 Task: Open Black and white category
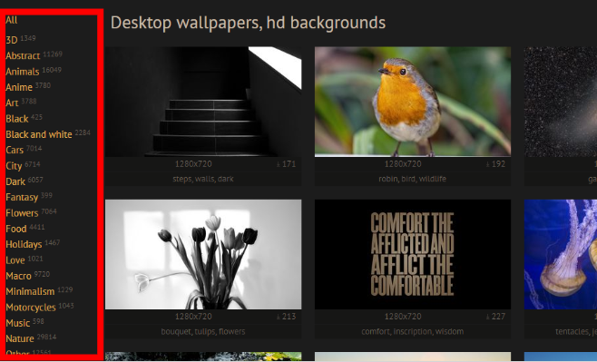(39, 134)
